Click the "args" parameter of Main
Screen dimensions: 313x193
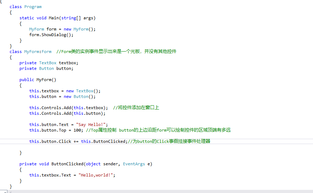click(x=88, y=18)
